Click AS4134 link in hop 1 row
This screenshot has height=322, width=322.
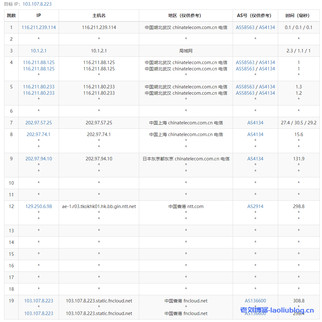click(x=267, y=27)
